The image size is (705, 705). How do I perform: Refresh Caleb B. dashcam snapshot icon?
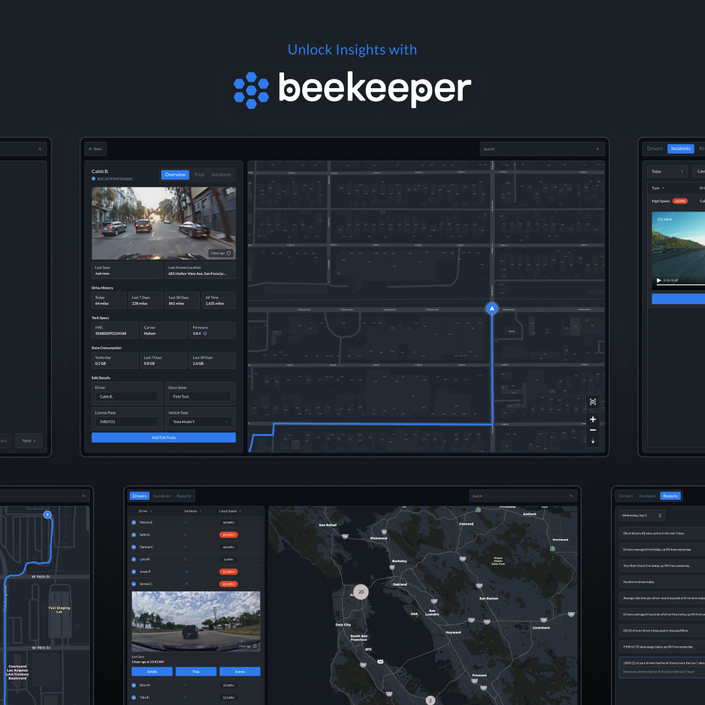click(x=228, y=253)
